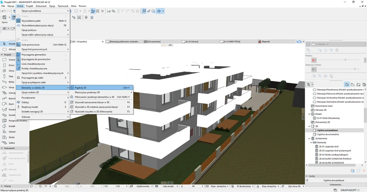Toggle Wyświetlanie płaszczyzny edycji
Screen dimensions: 367x192
(42, 25)
